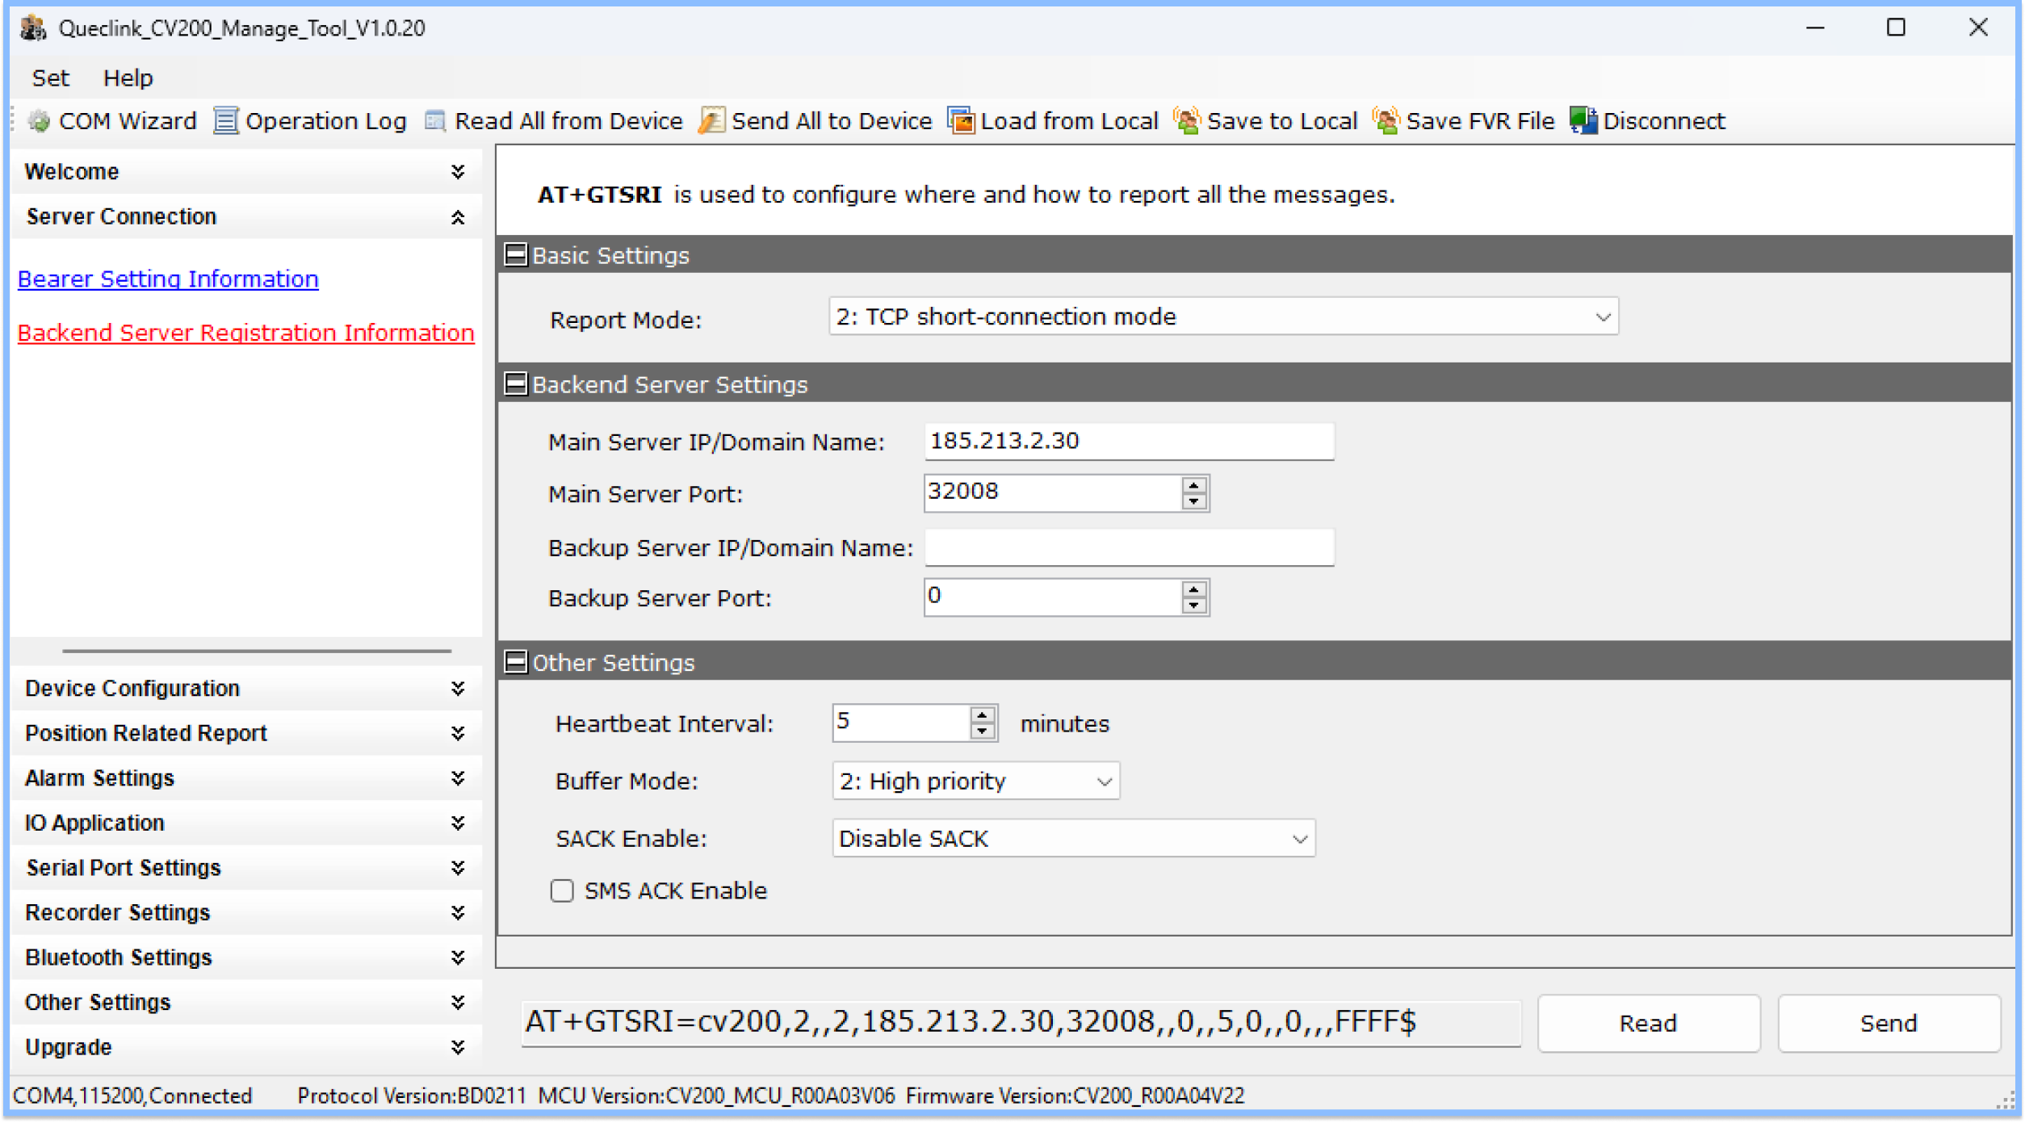Screen dimensions: 2025x1123
Task: Click Firmware Version:CV200_R00A04V22 status text
Action: [x=1075, y=1096]
